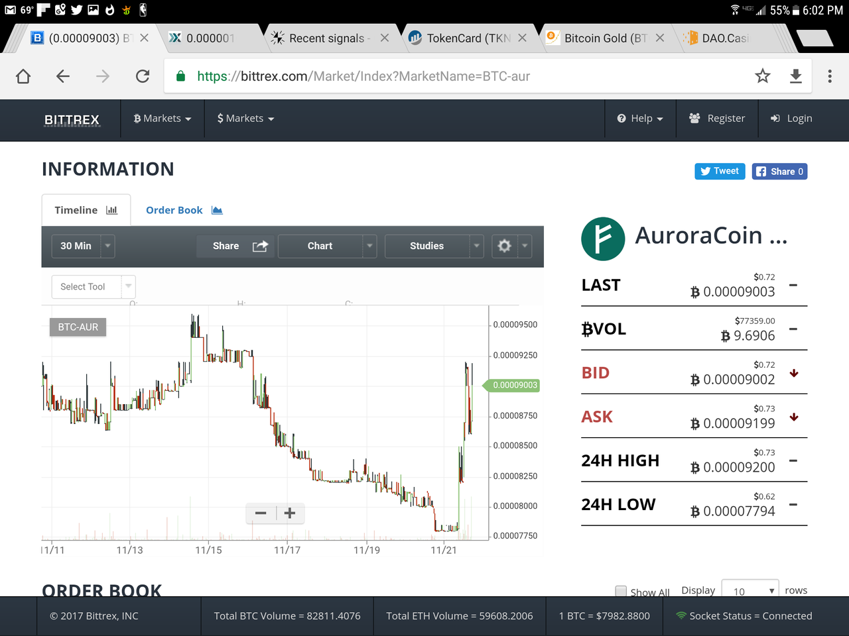Click the browser download arrow icon
This screenshot has height=636, width=849.
click(796, 76)
